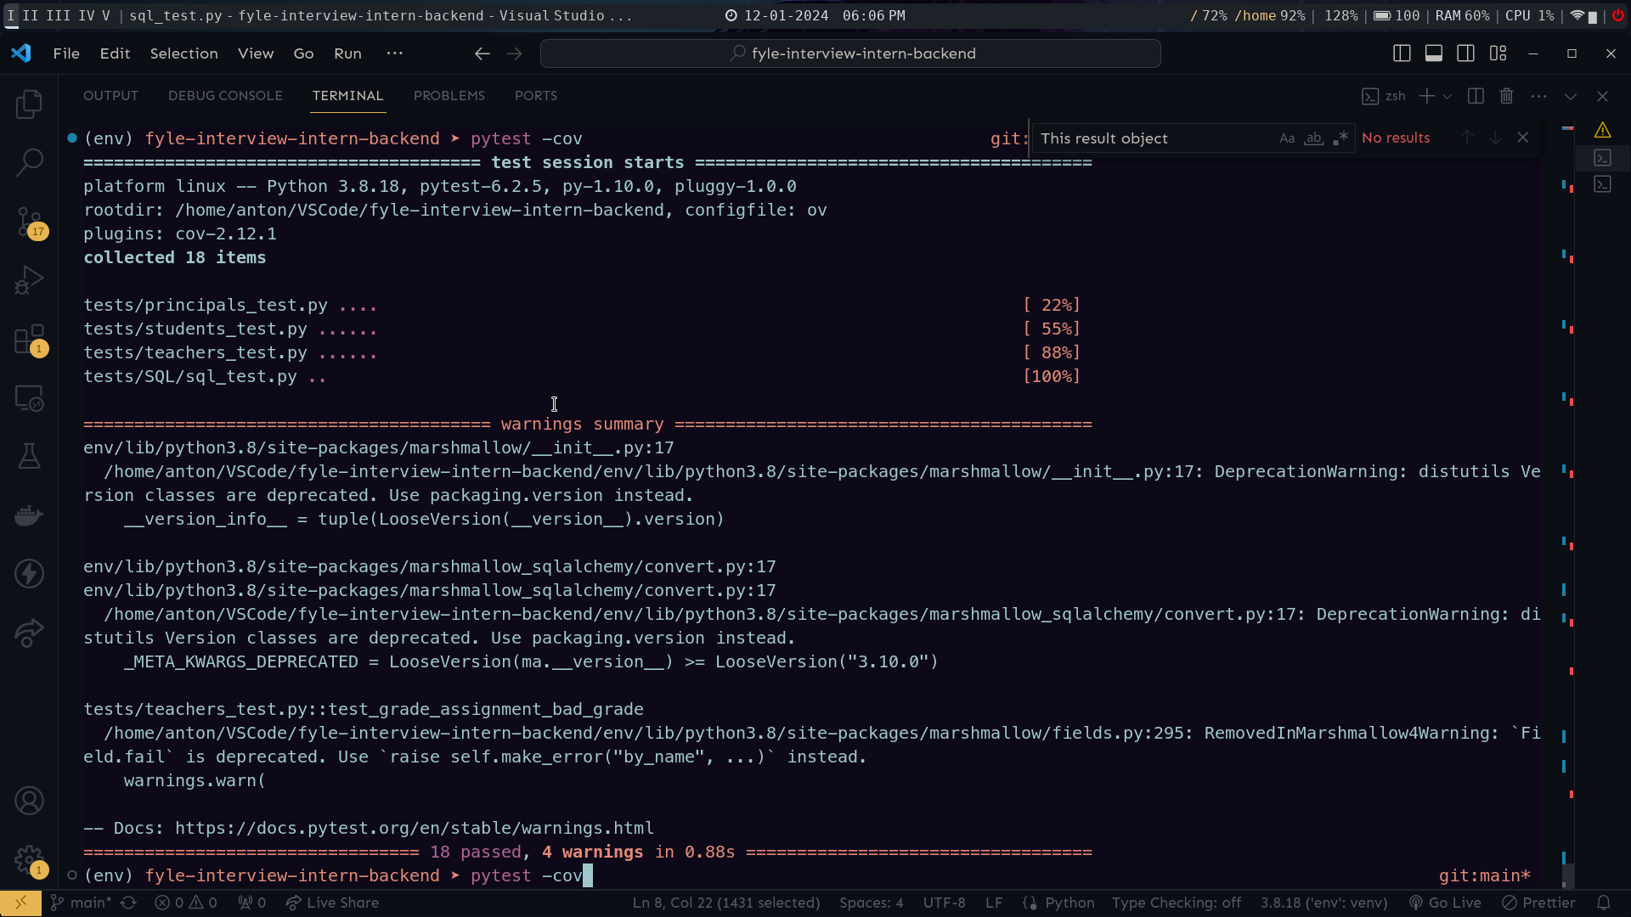The width and height of the screenshot is (1631, 917).
Task: Open the View menu
Action: point(256,53)
